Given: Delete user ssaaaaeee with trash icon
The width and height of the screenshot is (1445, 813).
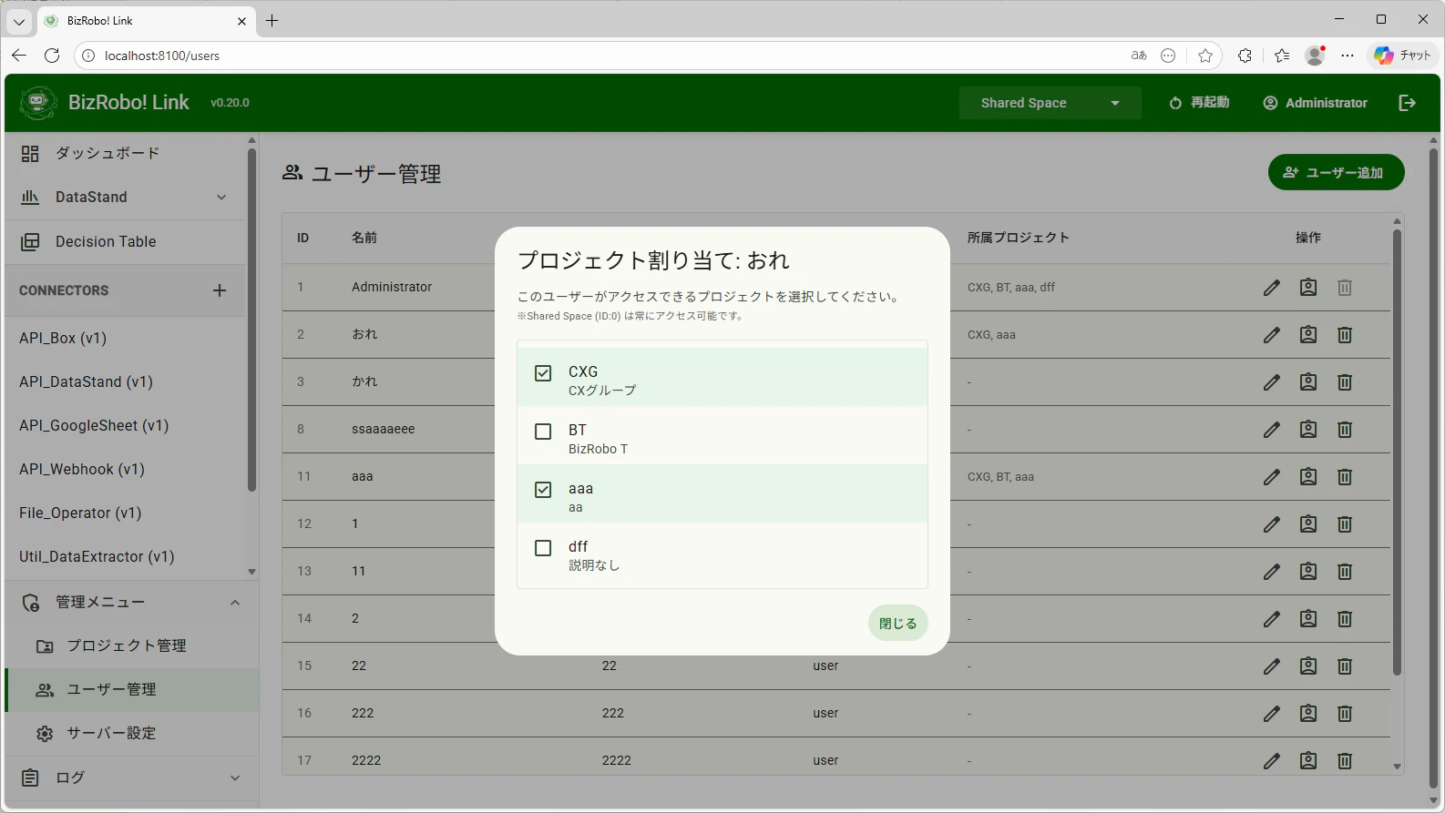Looking at the screenshot, I should pyautogui.click(x=1345, y=430).
